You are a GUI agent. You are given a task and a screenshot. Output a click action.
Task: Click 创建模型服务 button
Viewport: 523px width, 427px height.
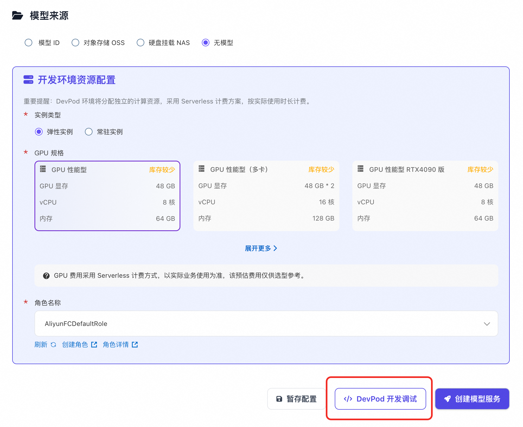coord(472,399)
